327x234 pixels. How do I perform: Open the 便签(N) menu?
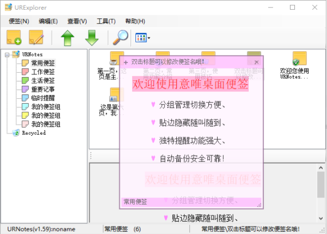pos(18,21)
